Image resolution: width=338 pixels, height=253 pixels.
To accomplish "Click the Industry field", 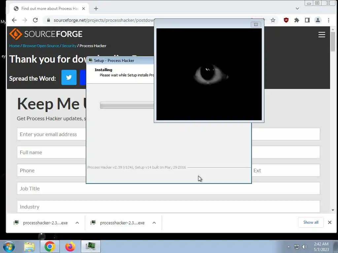I will [169, 207].
